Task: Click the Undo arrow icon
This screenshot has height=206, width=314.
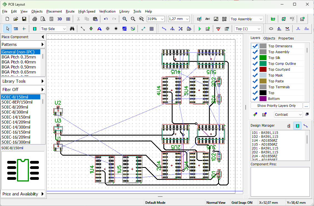Action: [106, 19]
